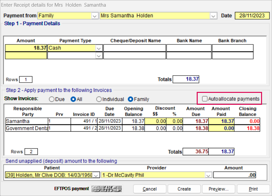The width and height of the screenshot is (272, 196).
Task: Open the Payment from Family dropdown
Action: point(95,16)
